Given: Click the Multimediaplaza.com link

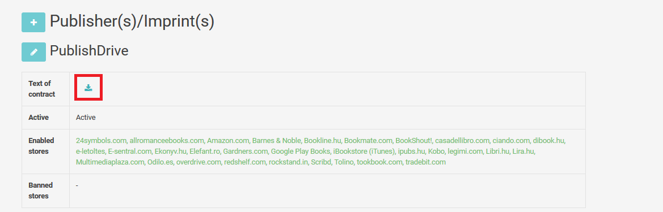Looking at the screenshot, I should (110, 162).
